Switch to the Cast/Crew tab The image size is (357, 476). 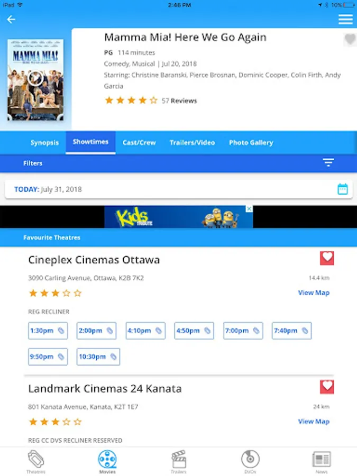coord(139,143)
